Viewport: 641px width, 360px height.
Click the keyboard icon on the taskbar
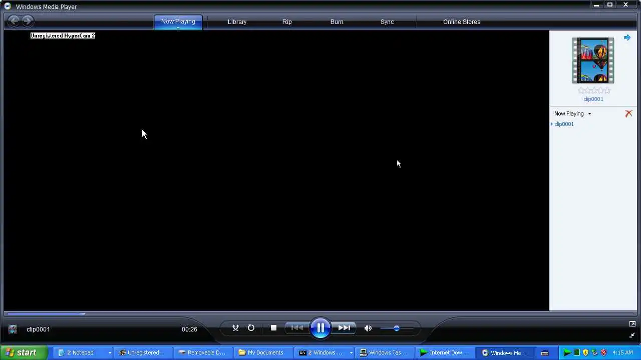click(x=545, y=353)
